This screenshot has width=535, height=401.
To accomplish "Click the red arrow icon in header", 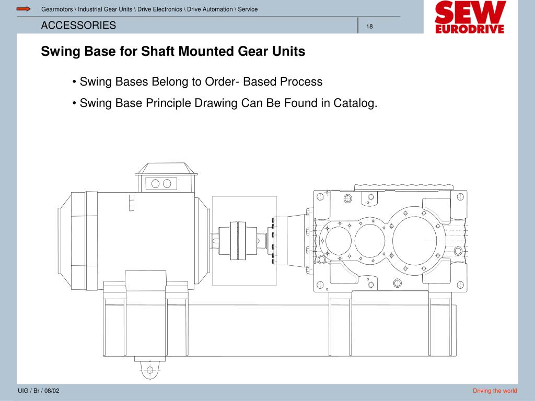I will pos(23,9).
